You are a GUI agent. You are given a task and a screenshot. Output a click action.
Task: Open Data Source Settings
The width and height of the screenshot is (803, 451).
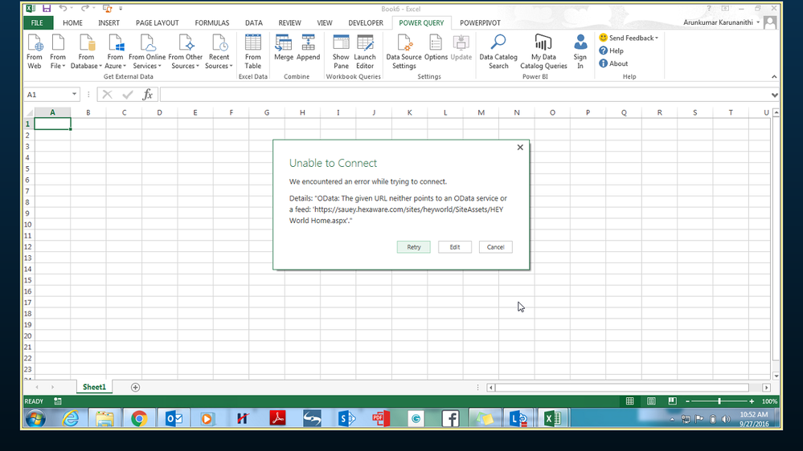(x=404, y=51)
